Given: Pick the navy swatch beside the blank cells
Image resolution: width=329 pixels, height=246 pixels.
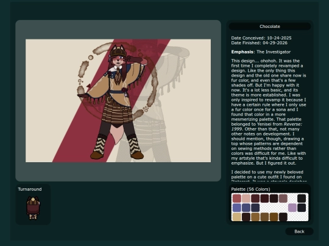Looking at the screenshot, I should point(255,208).
